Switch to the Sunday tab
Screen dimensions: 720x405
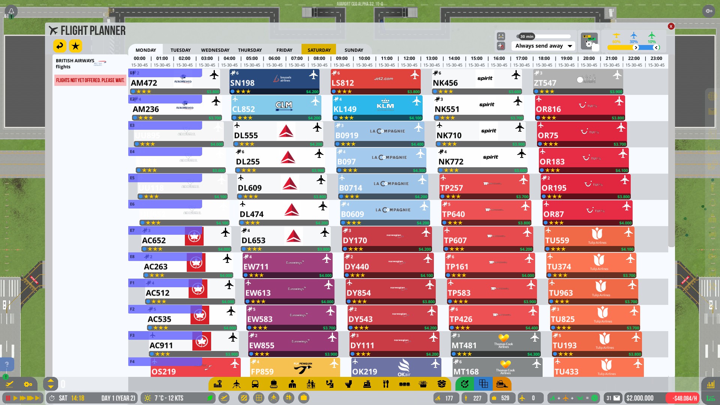(354, 50)
